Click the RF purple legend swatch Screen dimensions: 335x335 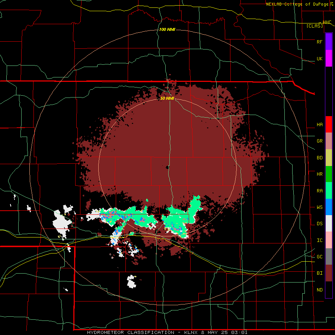point(329,42)
